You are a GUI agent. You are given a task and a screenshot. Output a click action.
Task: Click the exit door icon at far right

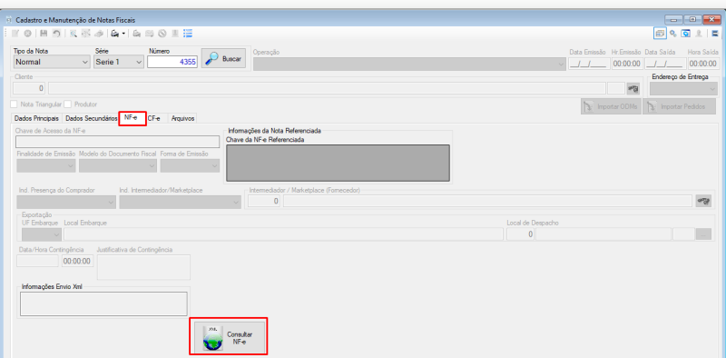715,34
